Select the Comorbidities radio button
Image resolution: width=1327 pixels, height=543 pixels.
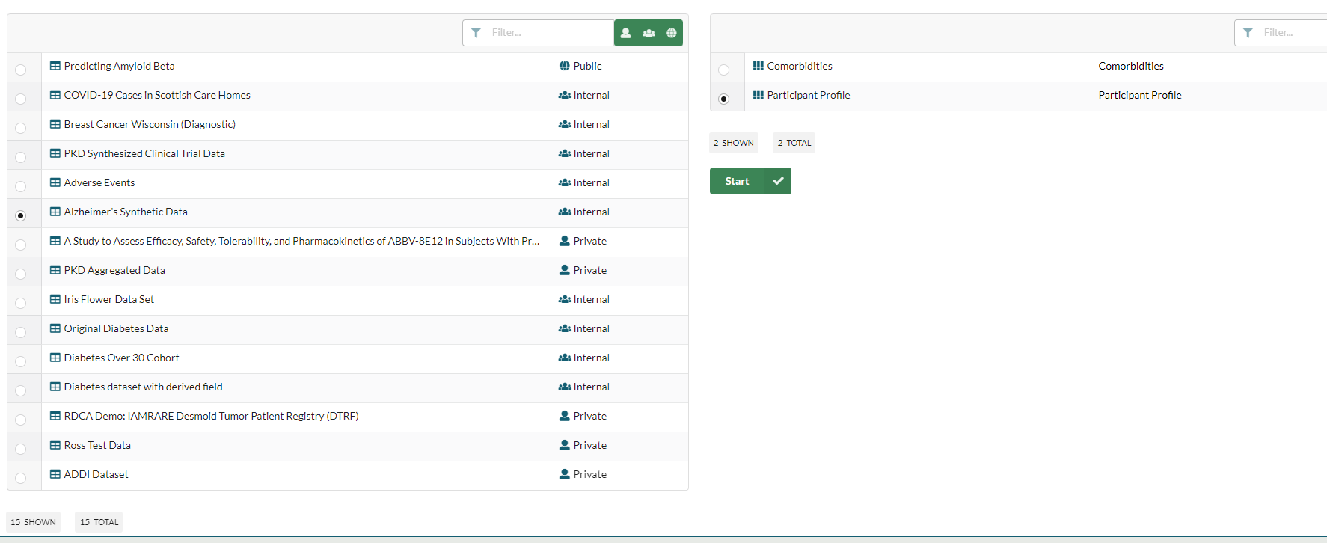723,70
